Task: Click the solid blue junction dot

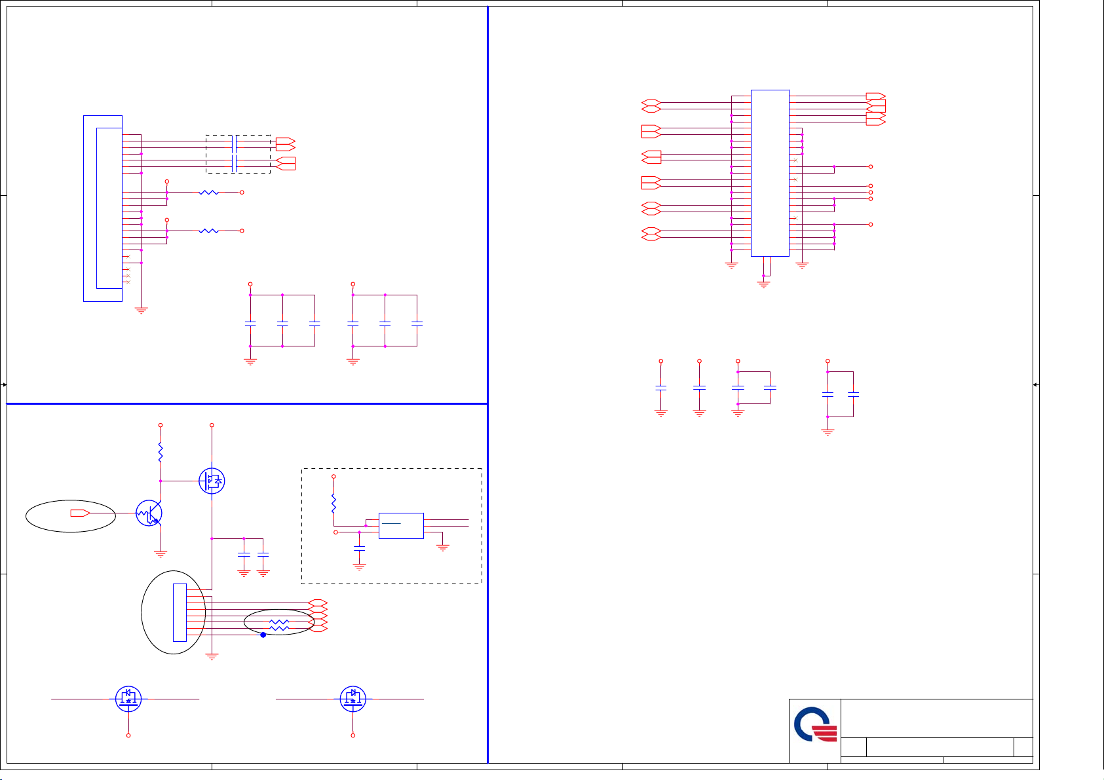Action: (263, 635)
